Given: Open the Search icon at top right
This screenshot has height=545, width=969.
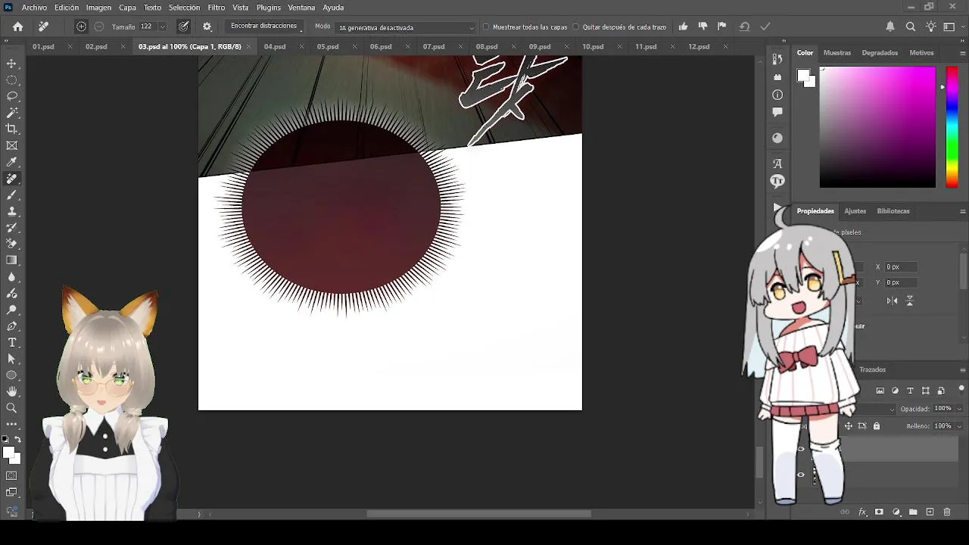Looking at the screenshot, I should (911, 26).
